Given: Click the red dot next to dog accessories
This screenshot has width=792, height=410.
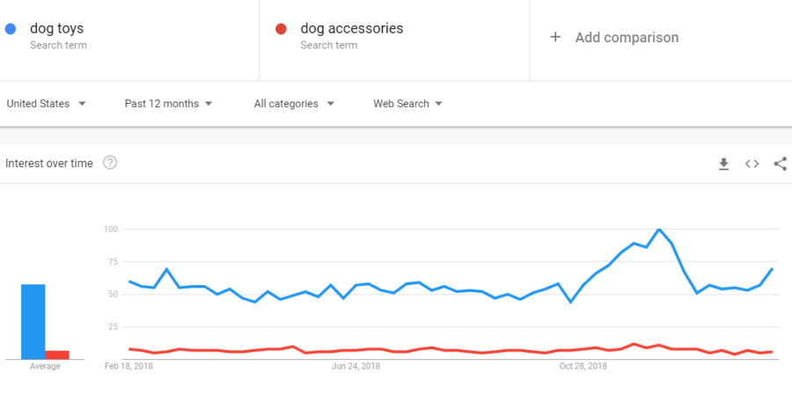Looking at the screenshot, I should coord(281,29).
